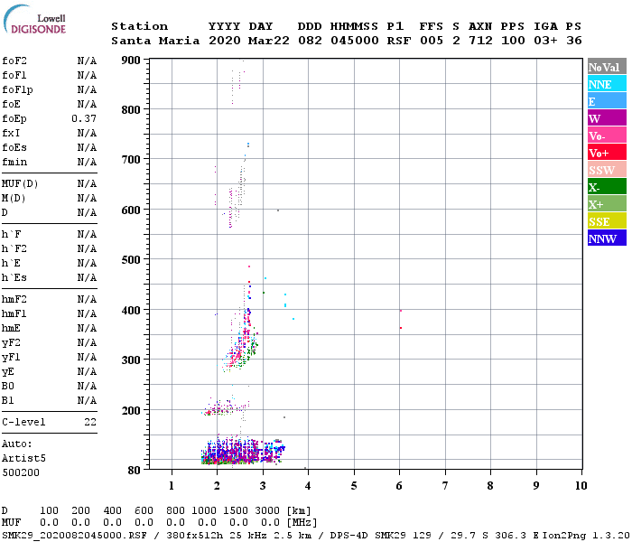Screen dimensions: 632x542
Task: Click the foEp value 0.37
Action: click(x=84, y=118)
